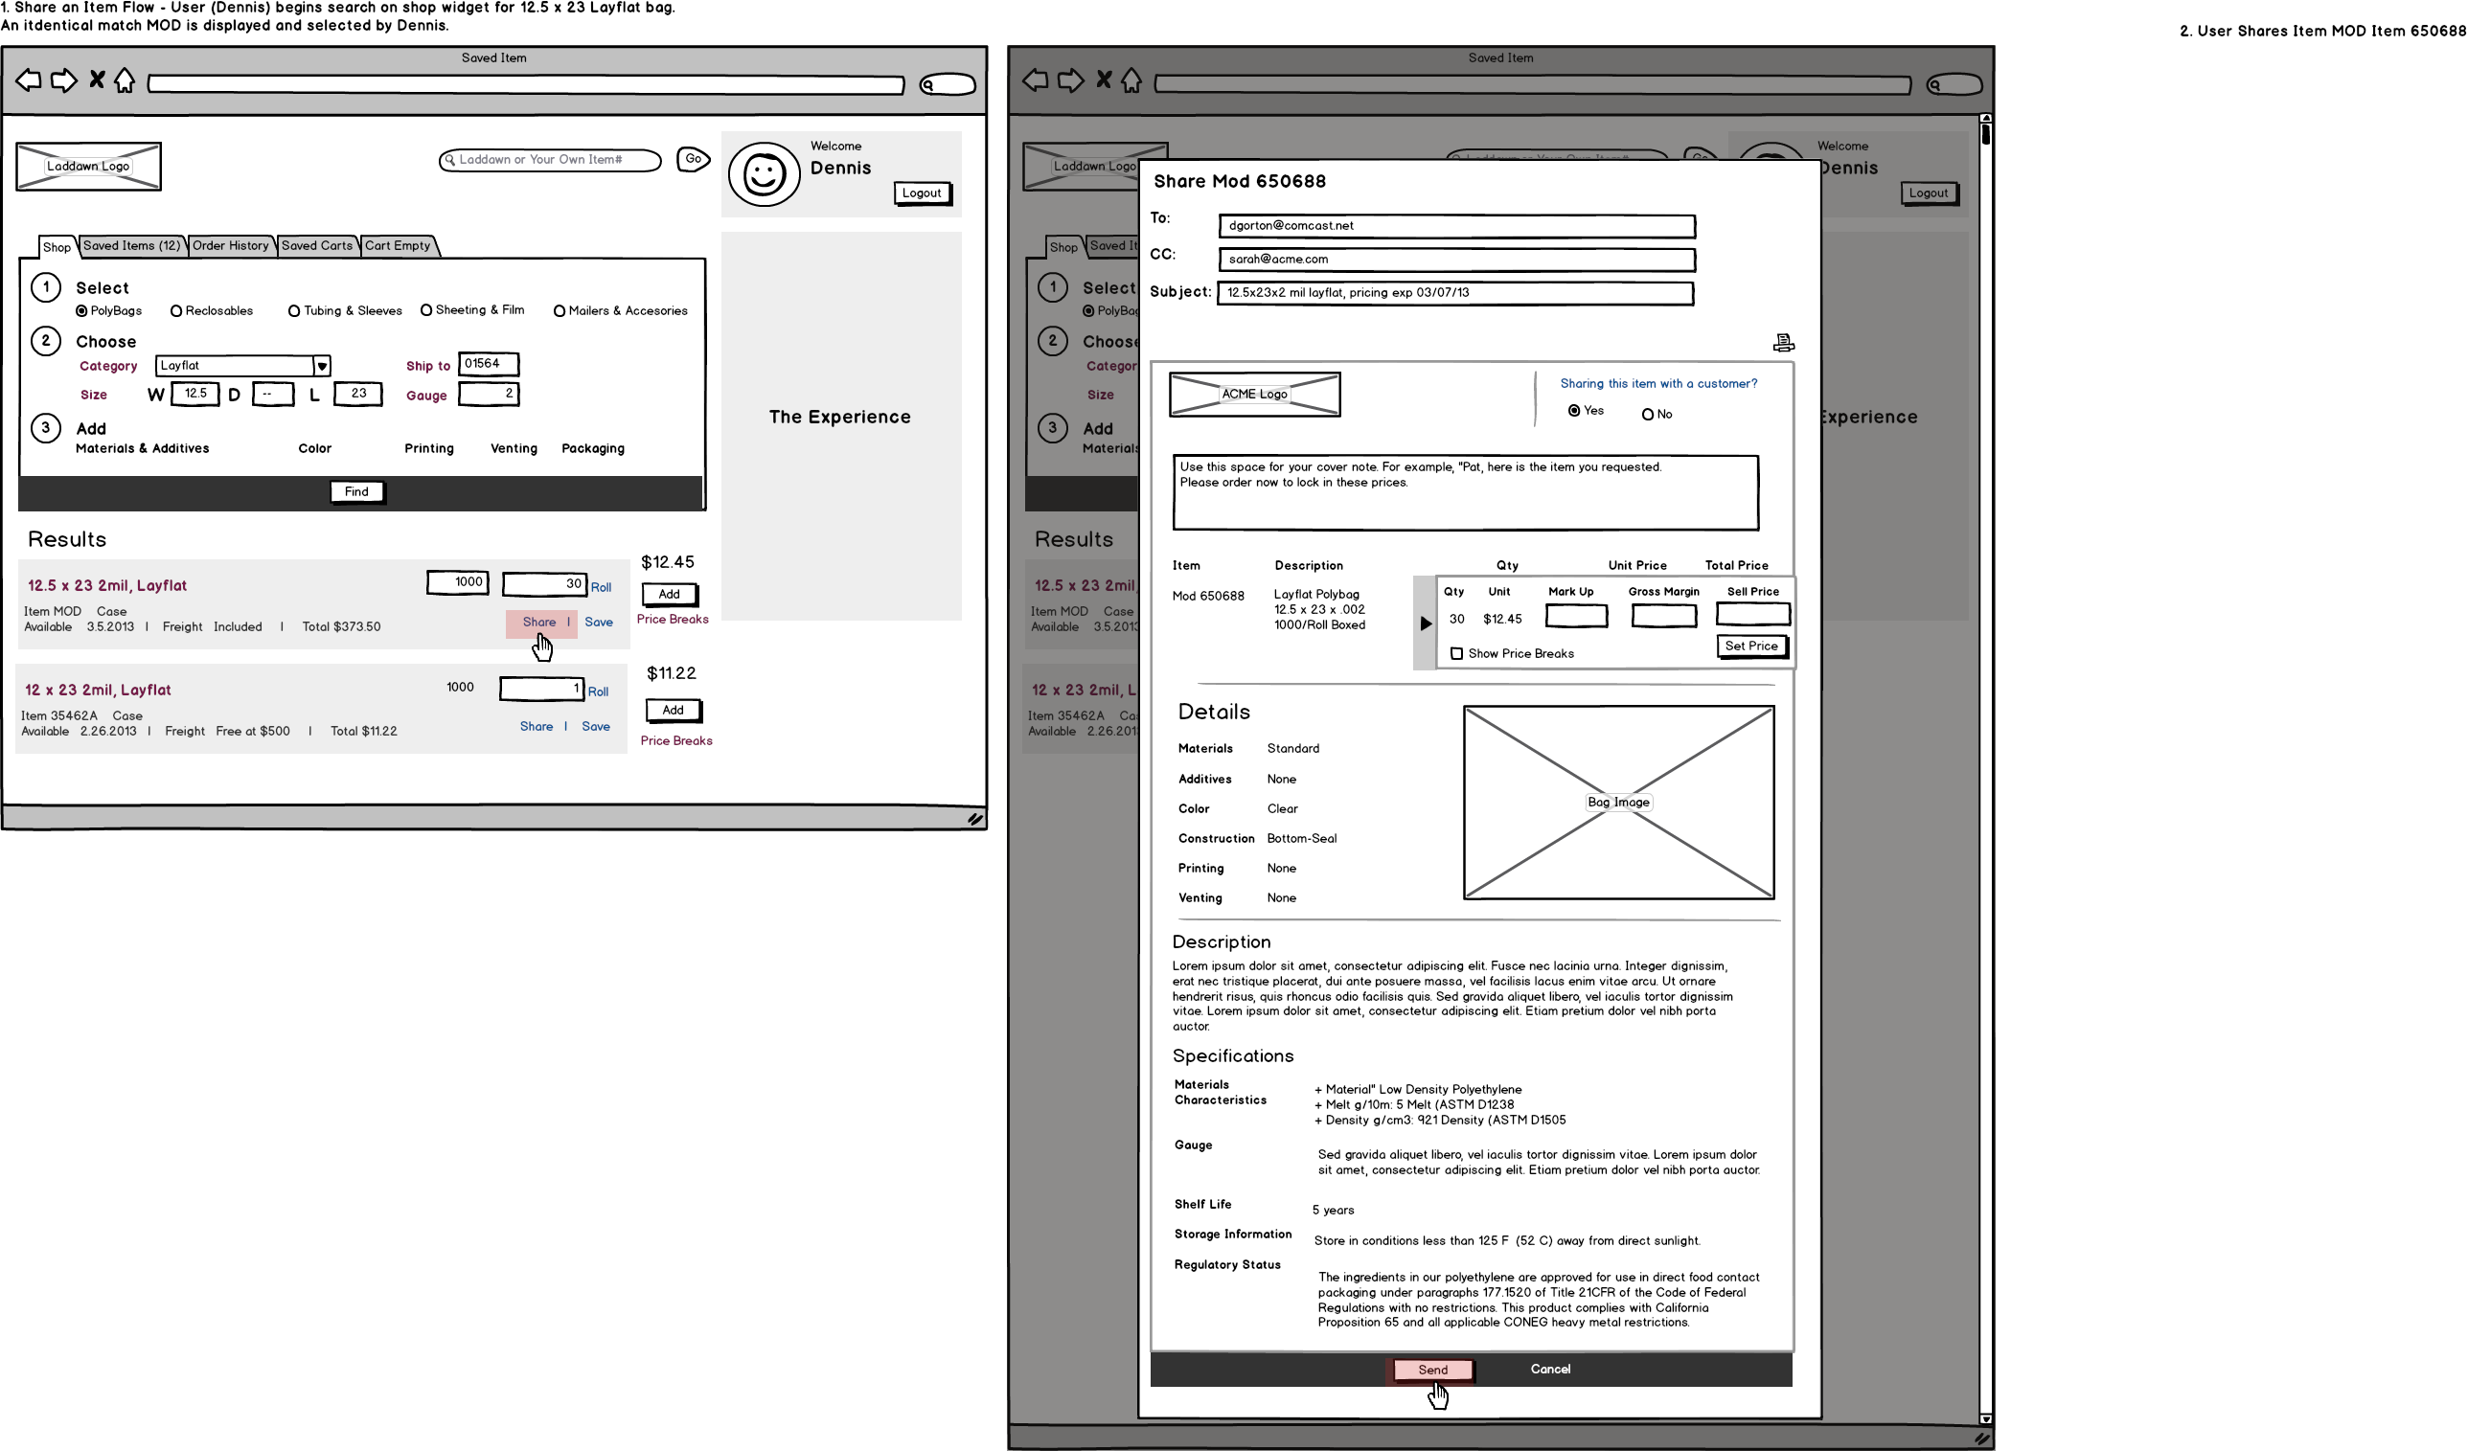The image size is (2468, 1451).
Task: Expand the price panel triangle arrow
Action: click(1426, 623)
